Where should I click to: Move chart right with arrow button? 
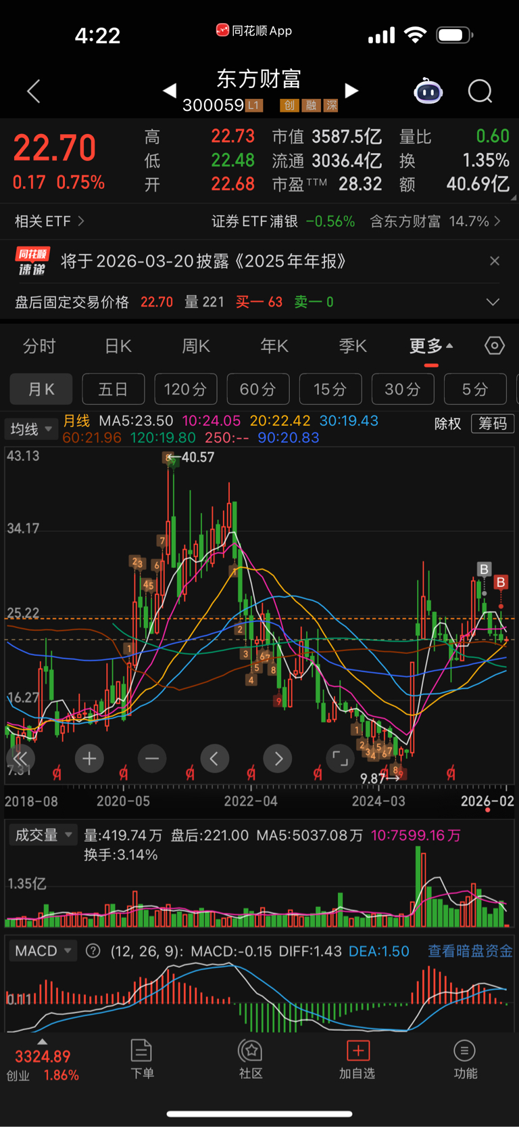click(278, 758)
